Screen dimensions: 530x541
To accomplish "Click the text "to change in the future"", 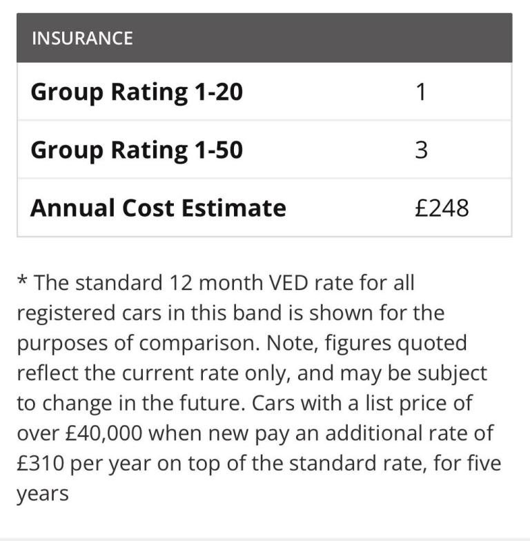I will [x=130, y=404].
